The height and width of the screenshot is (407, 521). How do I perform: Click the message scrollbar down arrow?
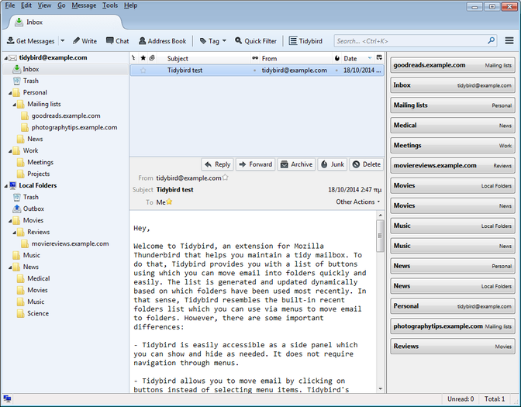coord(380,388)
